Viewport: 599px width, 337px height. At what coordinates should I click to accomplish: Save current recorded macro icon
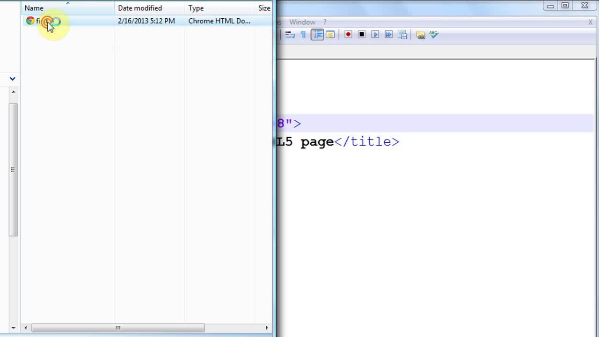coord(402,35)
